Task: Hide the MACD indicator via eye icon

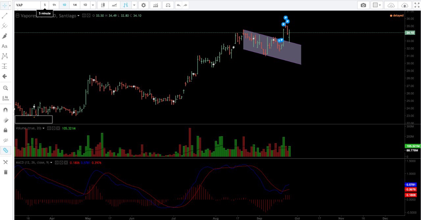Action: click(57, 163)
